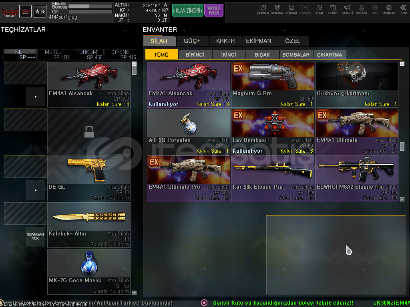Image resolution: width=410 pixels, height=307 pixels.
Task: Click the Nişangah Yok sight slot
Action: [35, 237]
